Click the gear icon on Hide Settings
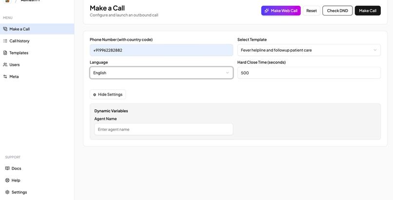This screenshot has width=393, height=200. click(95, 95)
